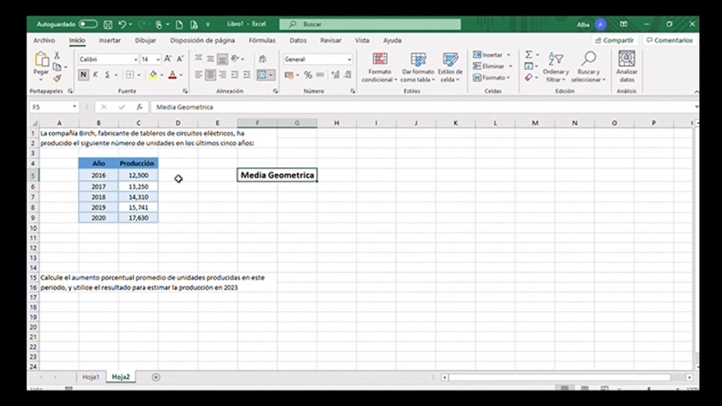The height and width of the screenshot is (406, 722).
Task: Open the Vista tab
Action: (x=362, y=41)
